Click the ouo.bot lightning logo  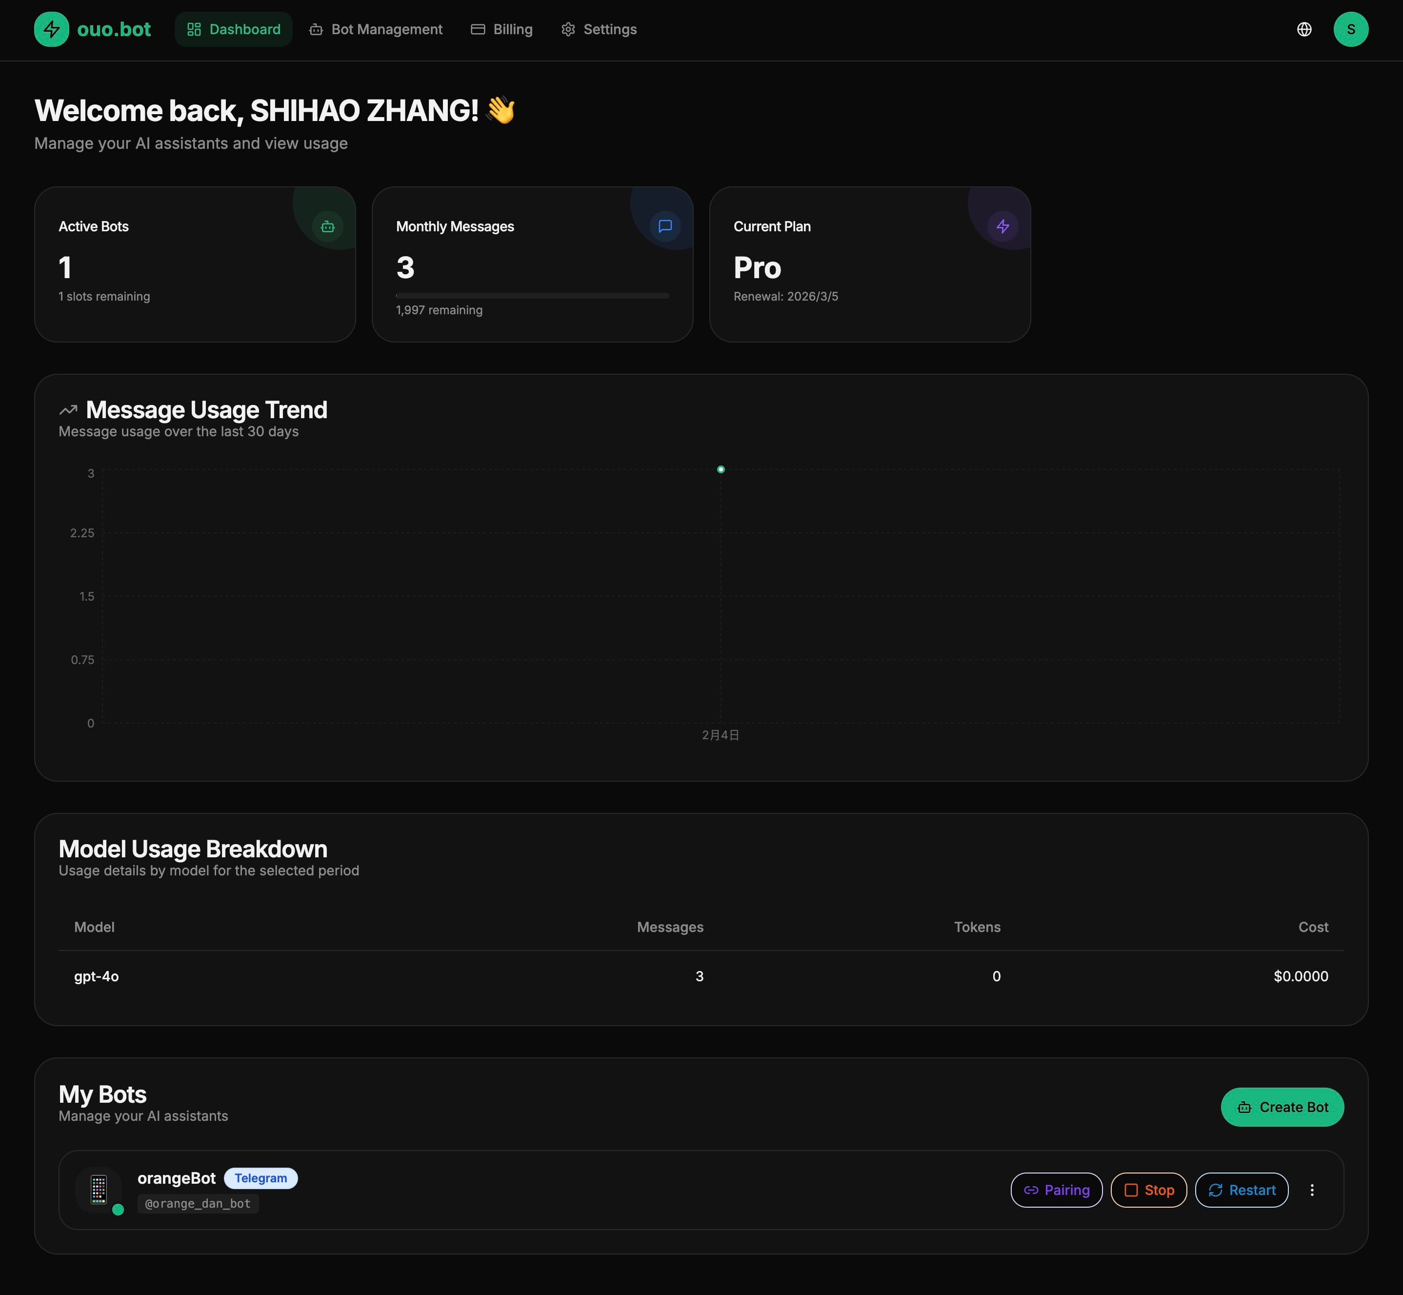(x=52, y=29)
